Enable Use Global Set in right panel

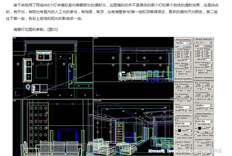pos(196,124)
